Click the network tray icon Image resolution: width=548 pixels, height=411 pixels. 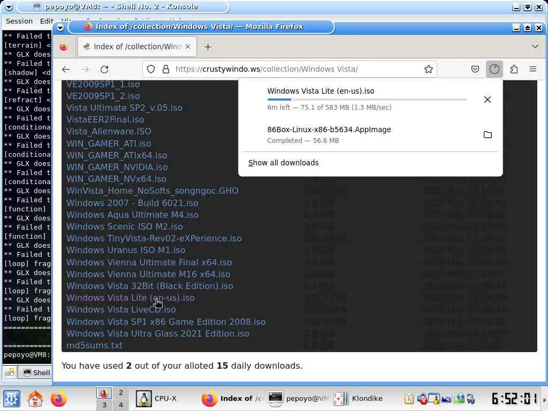[x=459, y=399]
